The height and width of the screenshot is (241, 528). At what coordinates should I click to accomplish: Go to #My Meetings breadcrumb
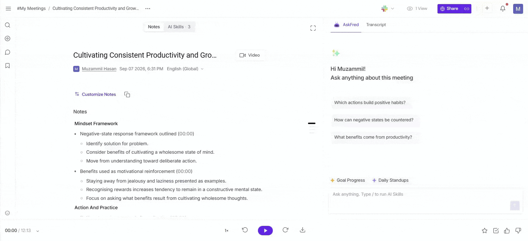[x=31, y=9]
